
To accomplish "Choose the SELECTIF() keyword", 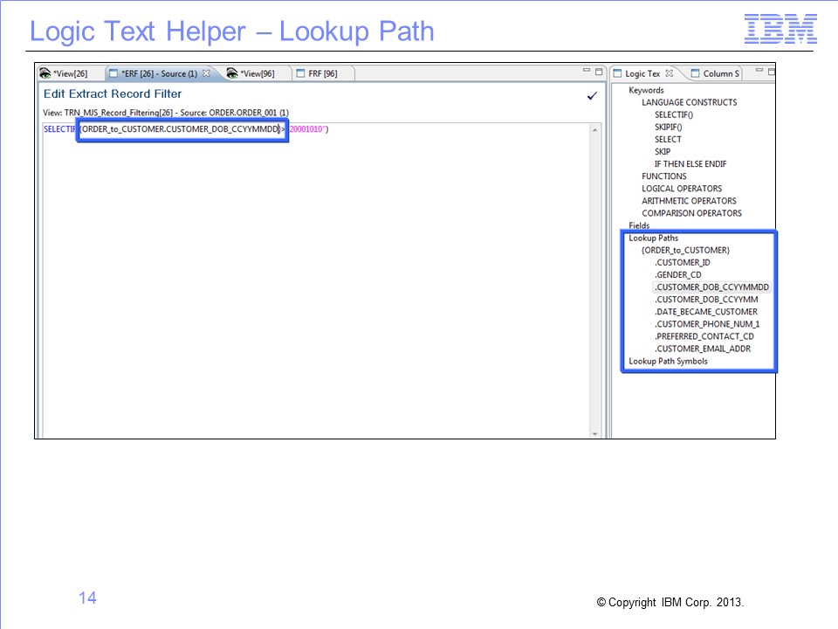I will click(x=673, y=115).
